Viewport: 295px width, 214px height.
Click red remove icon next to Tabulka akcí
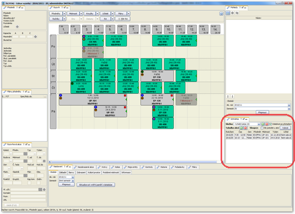tap(245, 128)
